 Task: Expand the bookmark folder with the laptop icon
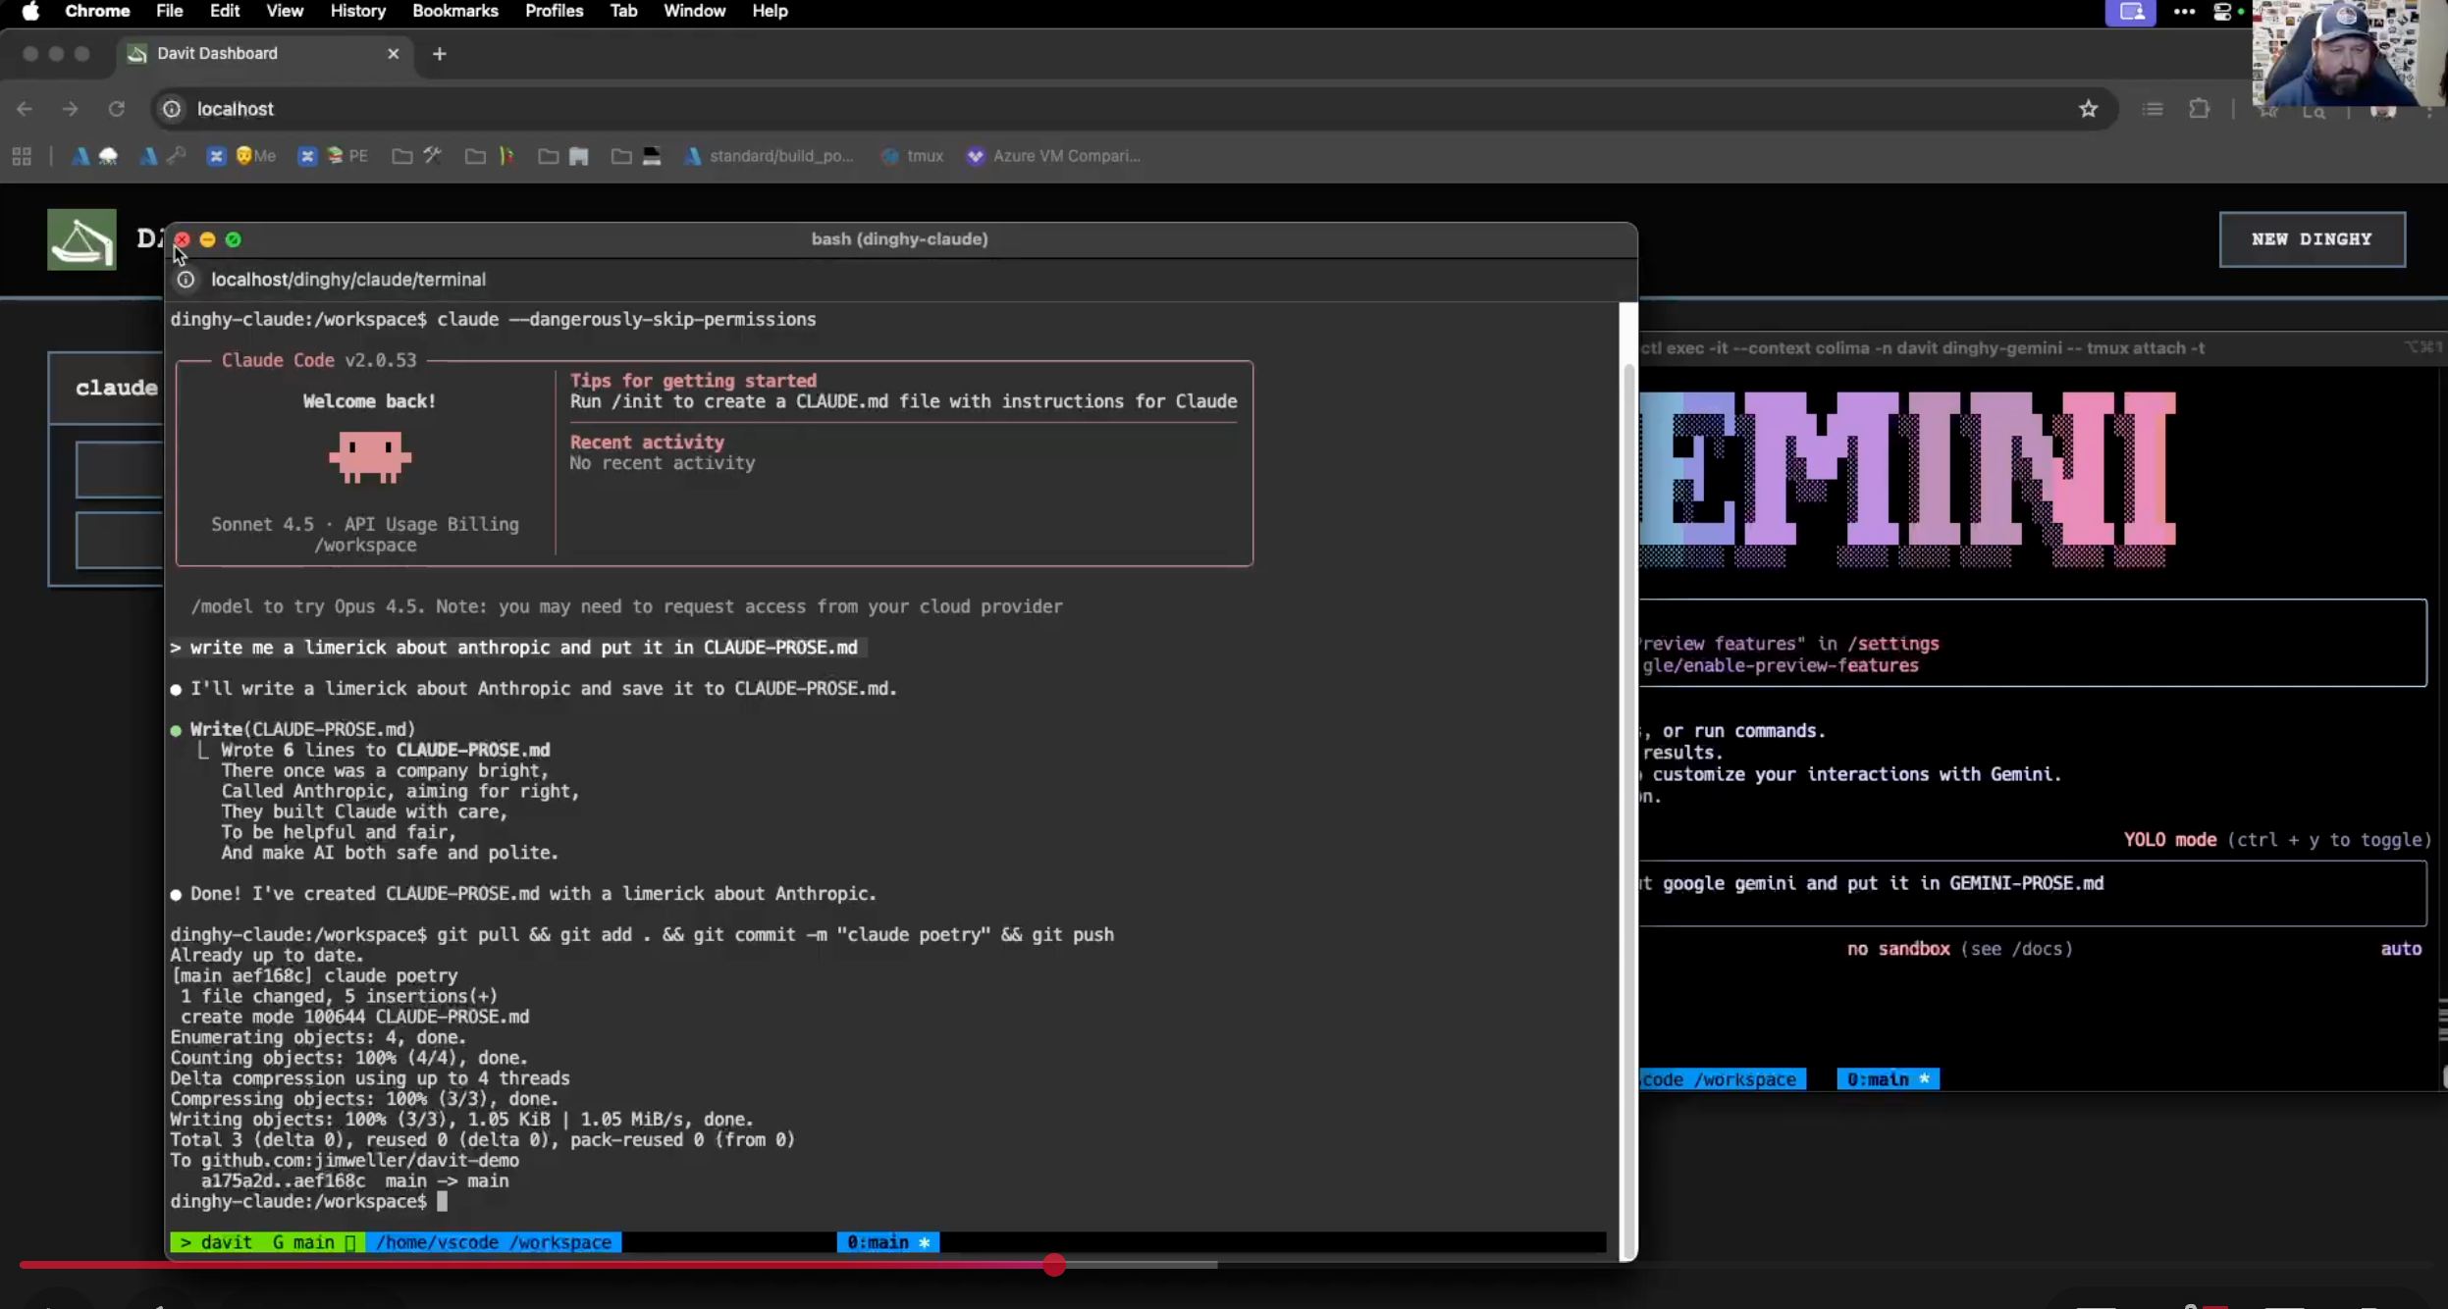pos(636,156)
